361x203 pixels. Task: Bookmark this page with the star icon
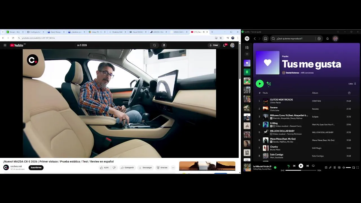221,38
